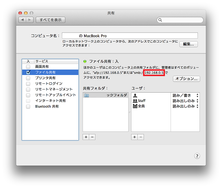Add a user with plus button
This screenshot has width=222, height=188.
coord(135,137)
